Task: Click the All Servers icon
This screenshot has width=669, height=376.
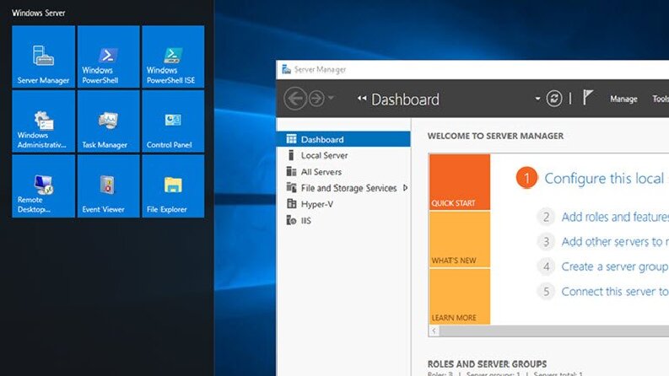Action: [x=291, y=171]
